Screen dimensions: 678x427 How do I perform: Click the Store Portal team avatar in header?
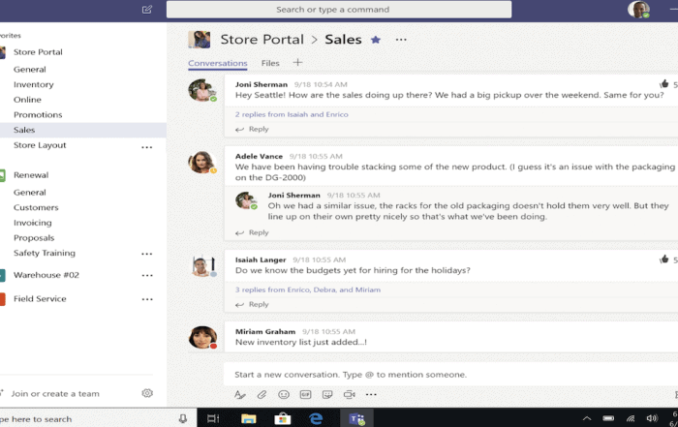point(200,40)
